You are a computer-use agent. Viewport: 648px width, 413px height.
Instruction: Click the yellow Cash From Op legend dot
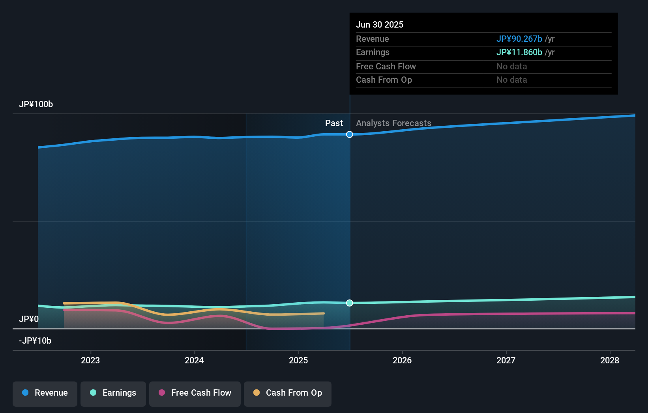pos(257,393)
